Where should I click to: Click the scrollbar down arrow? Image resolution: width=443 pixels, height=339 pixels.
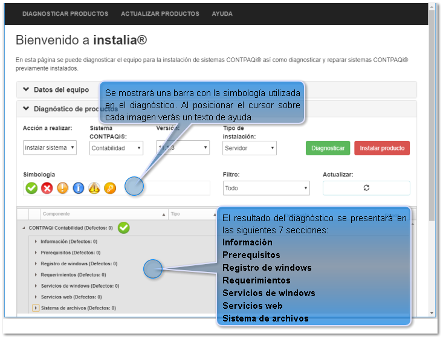(432, 313)
